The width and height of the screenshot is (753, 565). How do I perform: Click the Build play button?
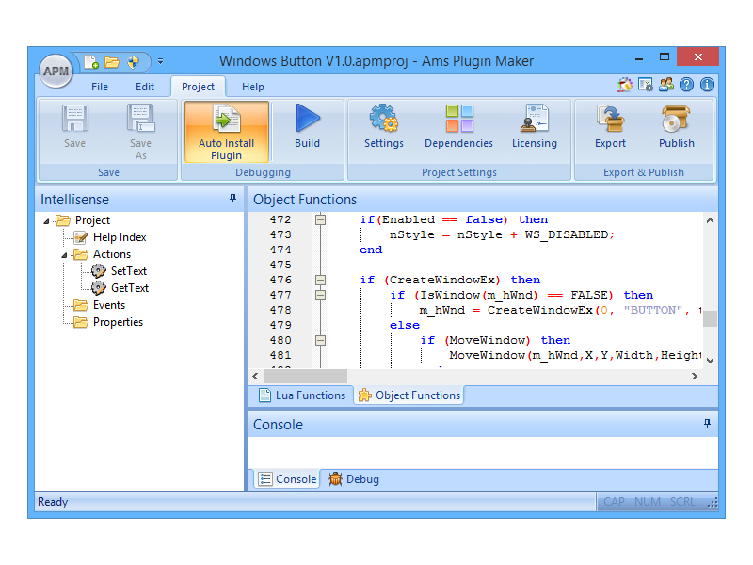[x=308, y=127]
